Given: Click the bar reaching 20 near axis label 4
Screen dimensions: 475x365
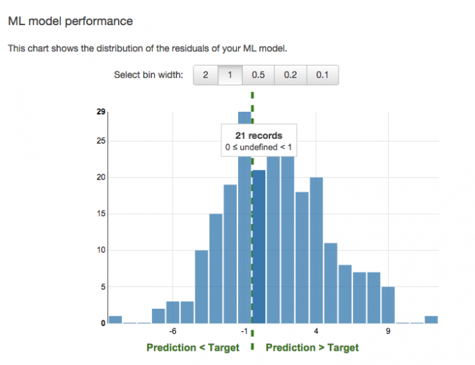Looking at the screenshot, I should click(x=316, y=251).
